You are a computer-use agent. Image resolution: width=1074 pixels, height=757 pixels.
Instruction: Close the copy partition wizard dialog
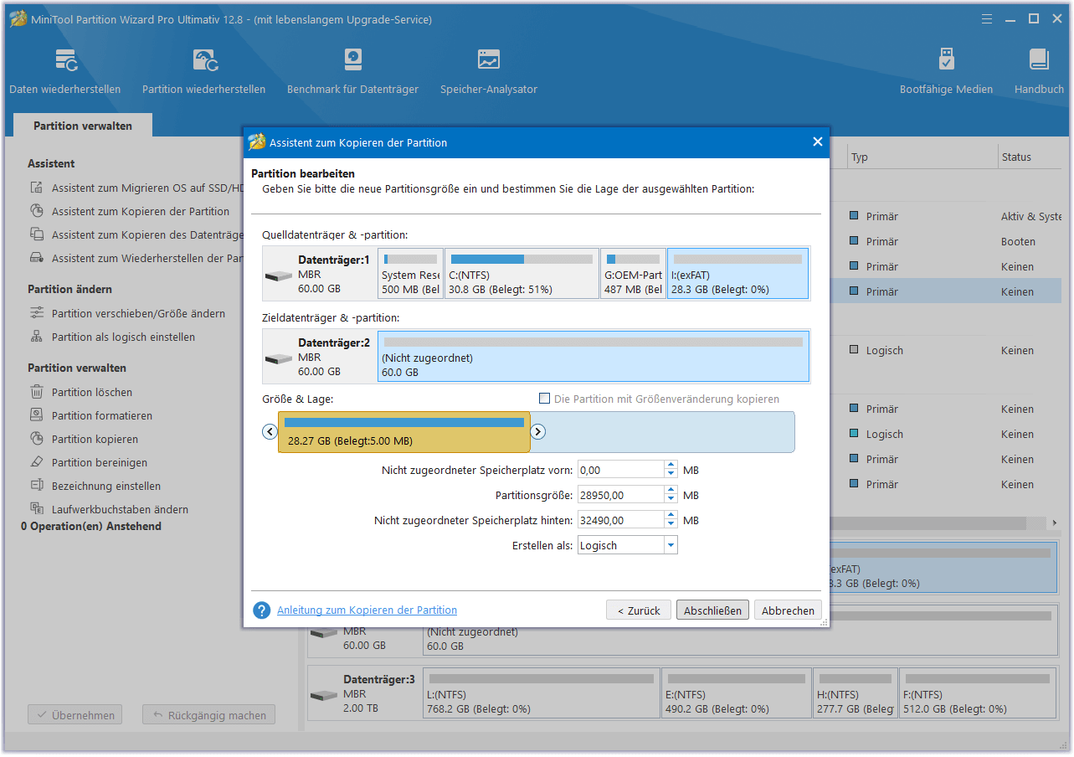[x=818, y=142]
